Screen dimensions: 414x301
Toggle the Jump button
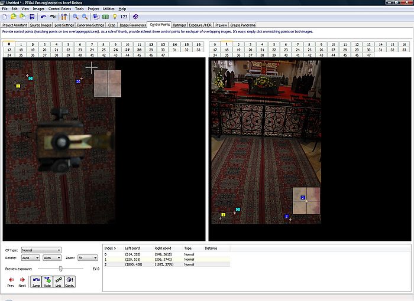[x=35, y=281]
